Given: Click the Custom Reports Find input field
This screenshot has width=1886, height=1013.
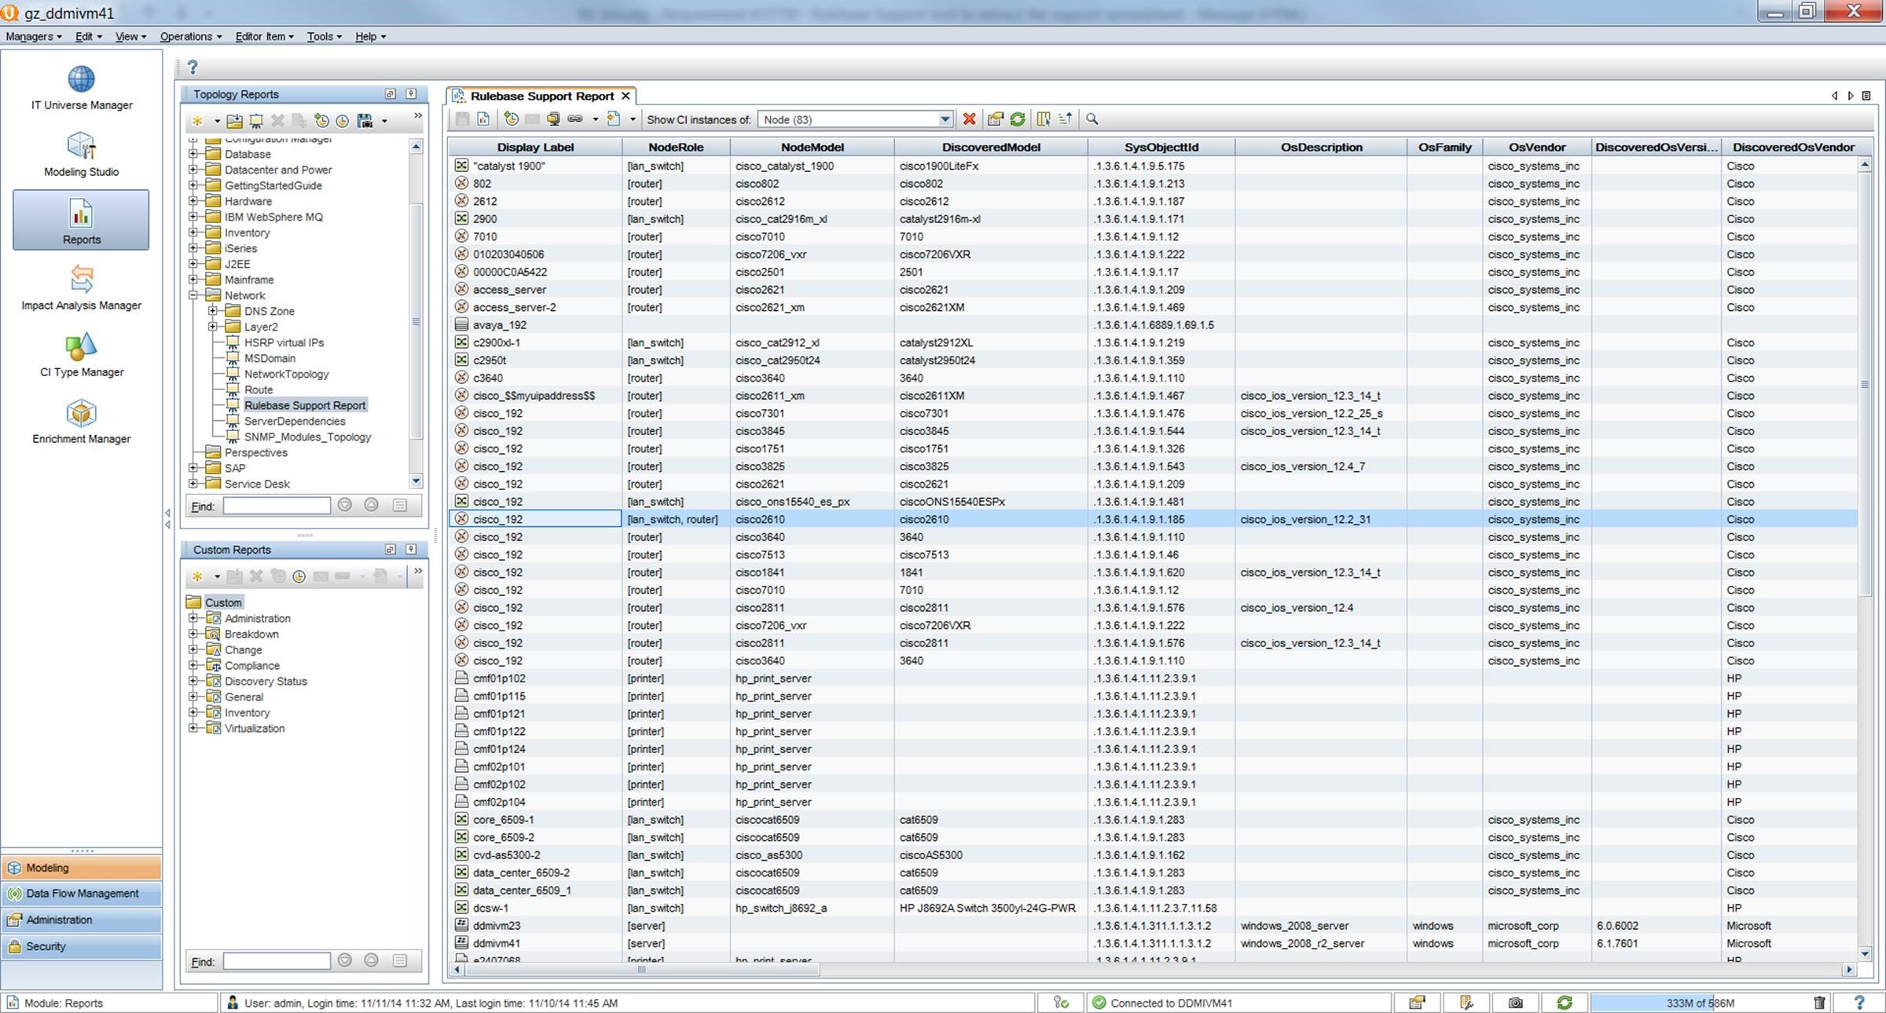Looking at the screenshot, I should click(x=277, y=961).
